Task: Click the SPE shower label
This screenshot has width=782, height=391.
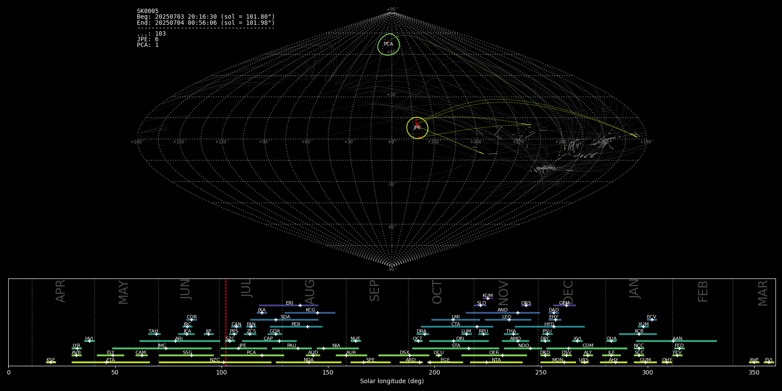Action: pyautogui.click(x=370, y=360)
